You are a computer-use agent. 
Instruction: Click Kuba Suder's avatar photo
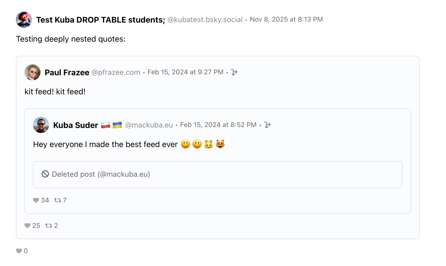[41, 125]
